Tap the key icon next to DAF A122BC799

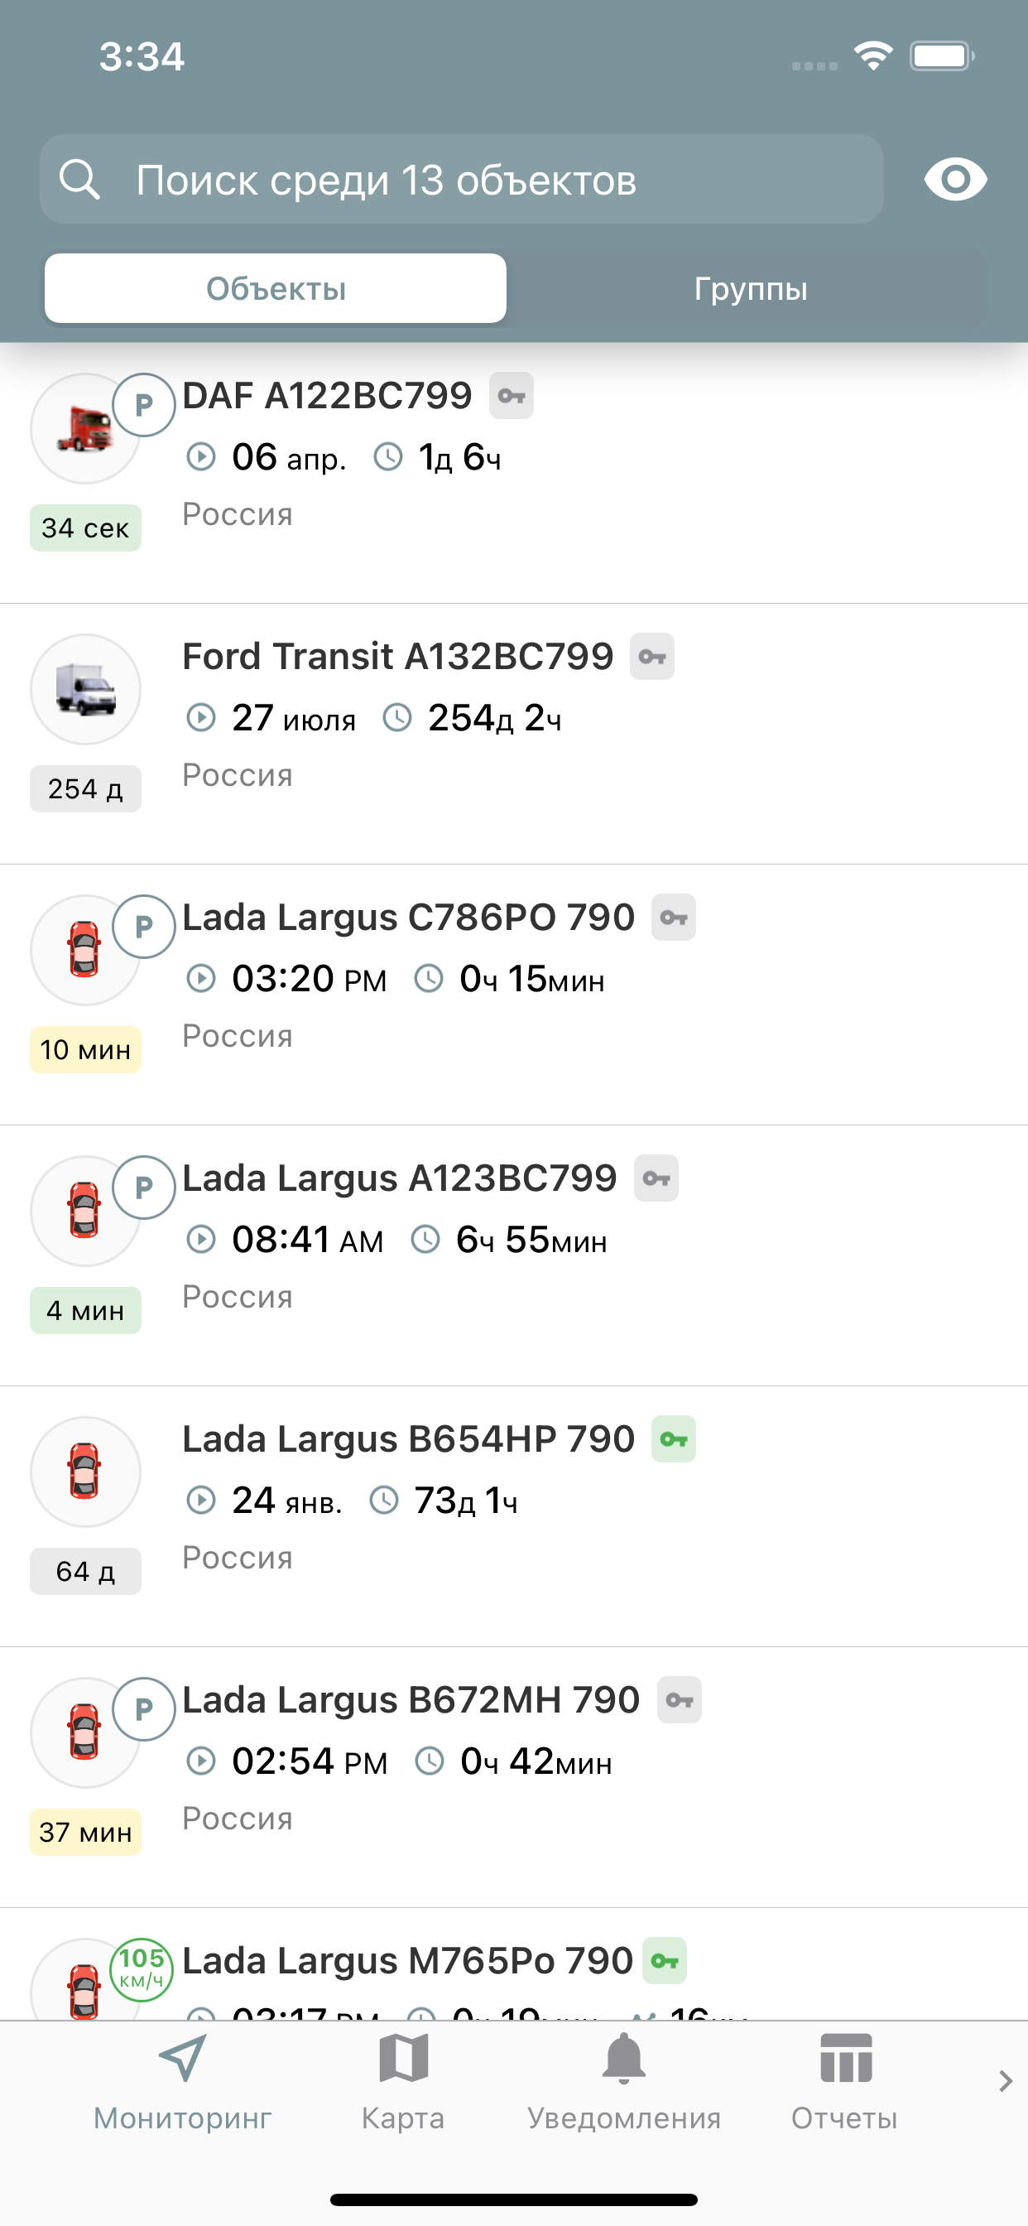pyautogui.click(x=512, y=396)
